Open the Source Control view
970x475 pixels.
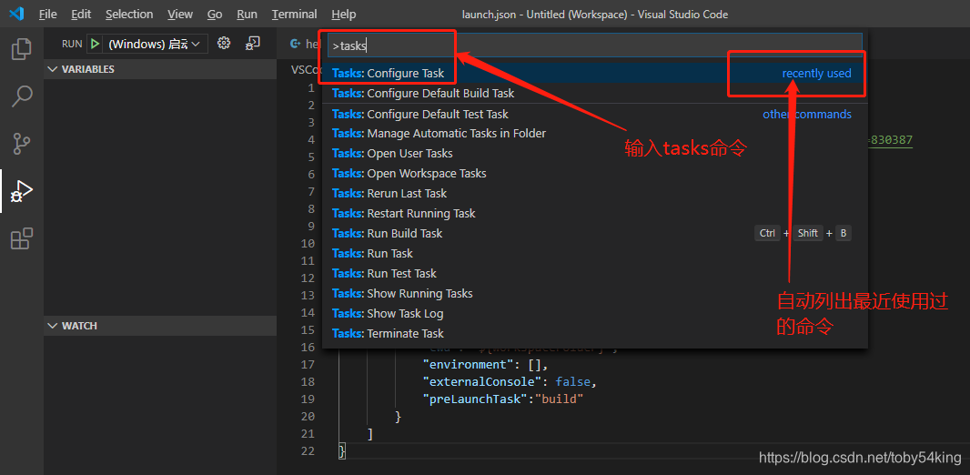point(22,144)
